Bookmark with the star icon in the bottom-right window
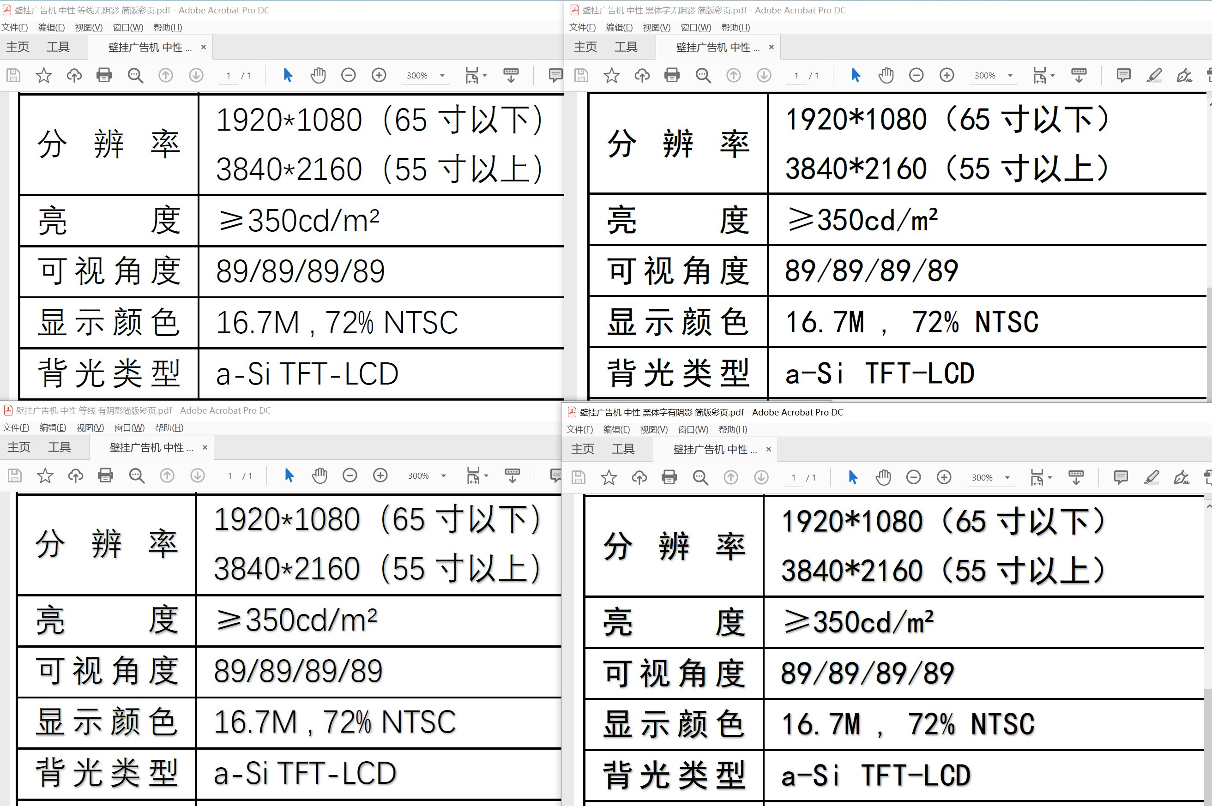1212x806 pixels. coord(609,477)
